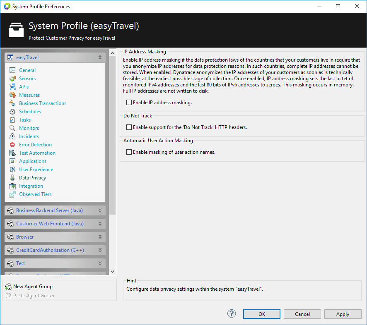The image size is (367, 325).
Task: Open the Observed Tiers page
Action: click(35, 194)
